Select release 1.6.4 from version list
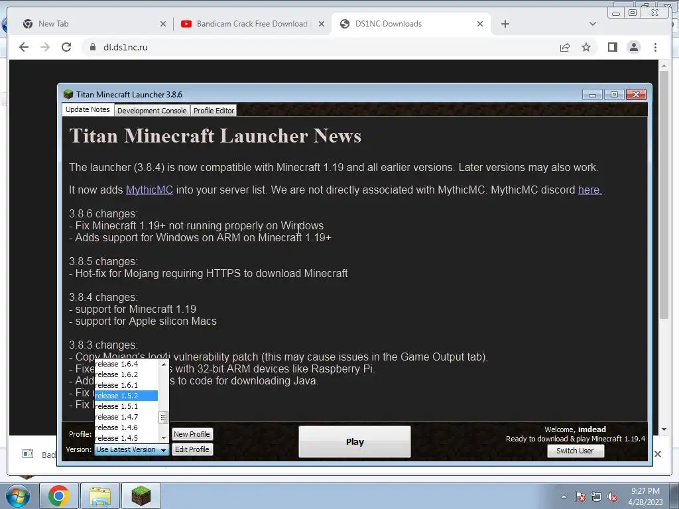The height and width of the screenshot is (509, 679). (127, 364)
